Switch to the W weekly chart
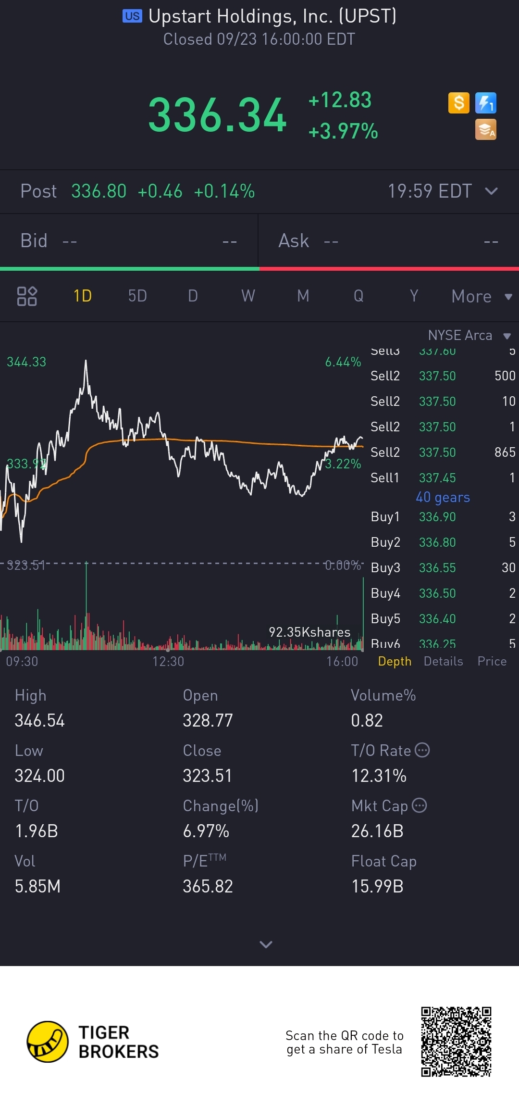 click(x=248, y=296)
